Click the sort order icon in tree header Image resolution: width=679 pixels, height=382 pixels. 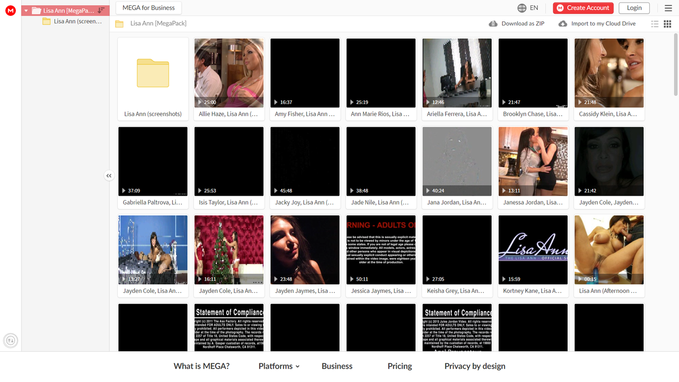[x=101, y=11]
